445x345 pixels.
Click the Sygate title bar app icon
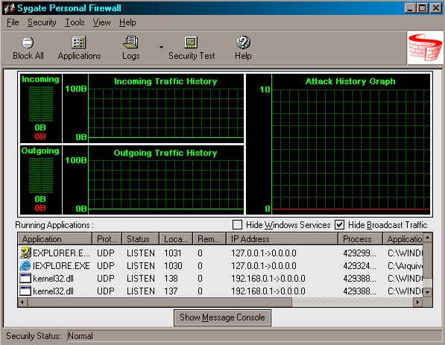(x=9, y=8)
